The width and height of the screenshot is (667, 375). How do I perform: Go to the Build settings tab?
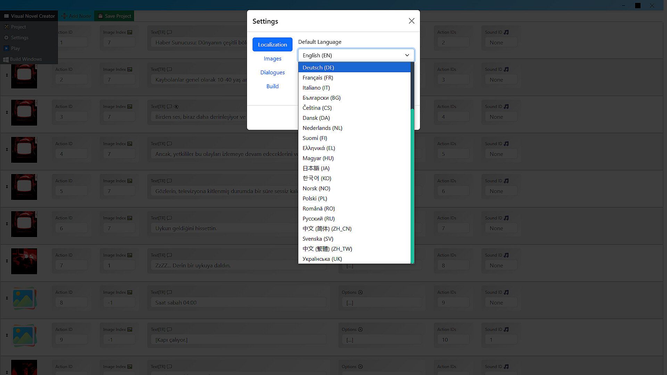click(272, 86)
